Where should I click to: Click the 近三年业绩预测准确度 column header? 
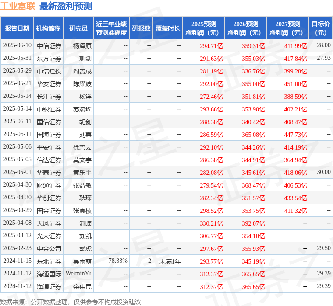click(111, 28)
